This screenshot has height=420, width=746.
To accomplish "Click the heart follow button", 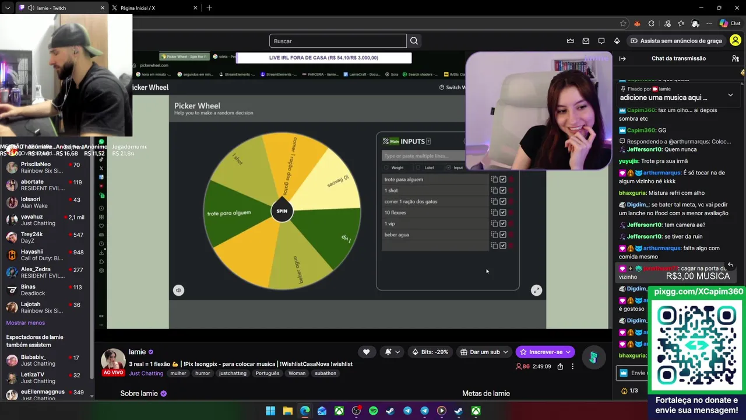I will (x=366, y=352).
